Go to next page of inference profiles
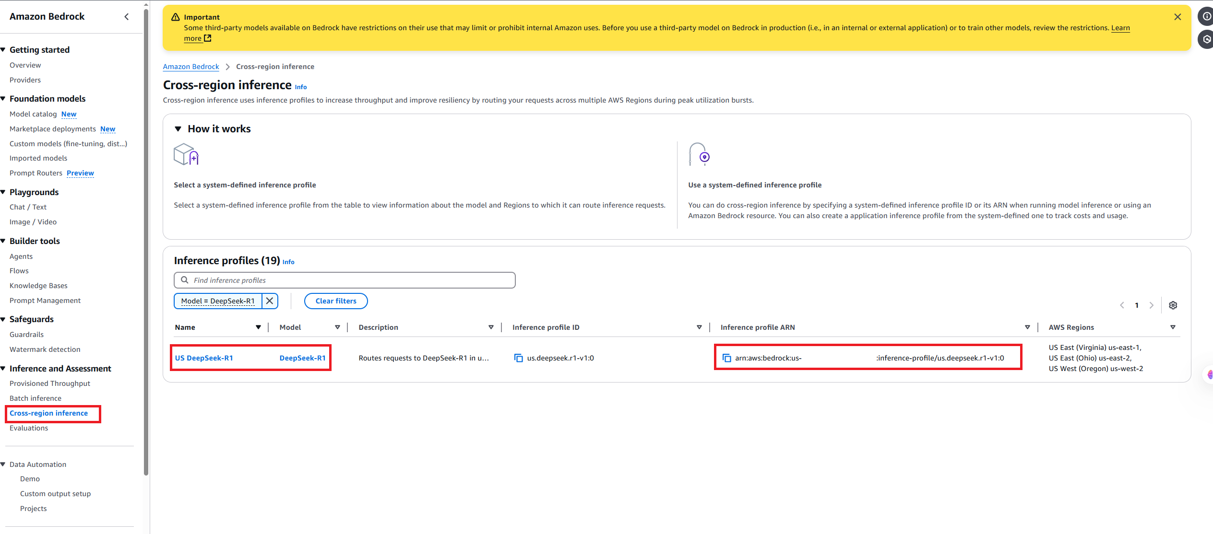 click(1151, 305)
